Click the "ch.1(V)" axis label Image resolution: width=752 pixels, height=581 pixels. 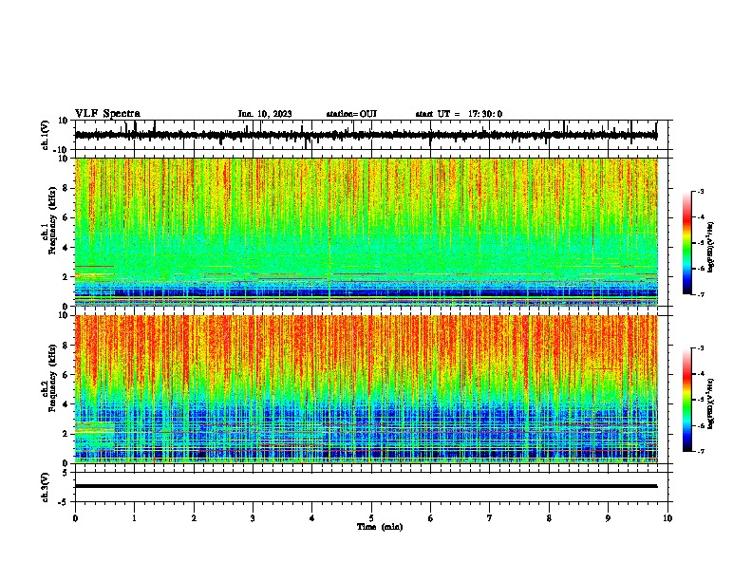(46, 135)
